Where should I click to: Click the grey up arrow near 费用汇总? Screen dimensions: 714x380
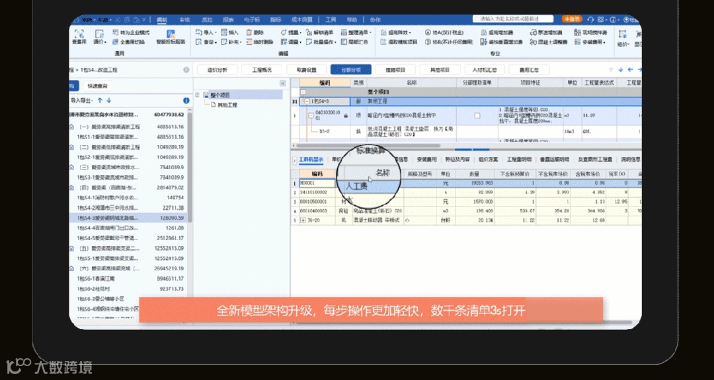pyautogui.click(x=611, y=69)
